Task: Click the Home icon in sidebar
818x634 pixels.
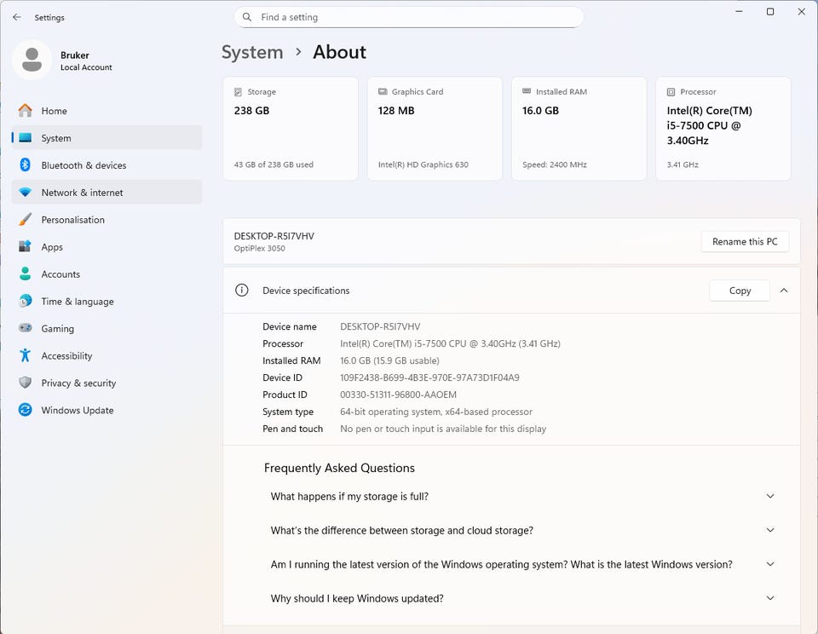Action: 25,111
